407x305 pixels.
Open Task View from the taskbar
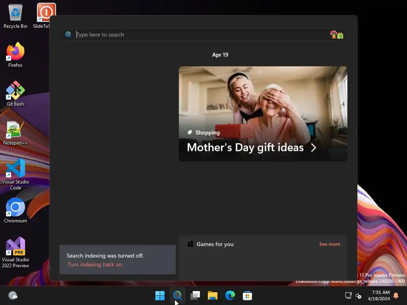195,295
